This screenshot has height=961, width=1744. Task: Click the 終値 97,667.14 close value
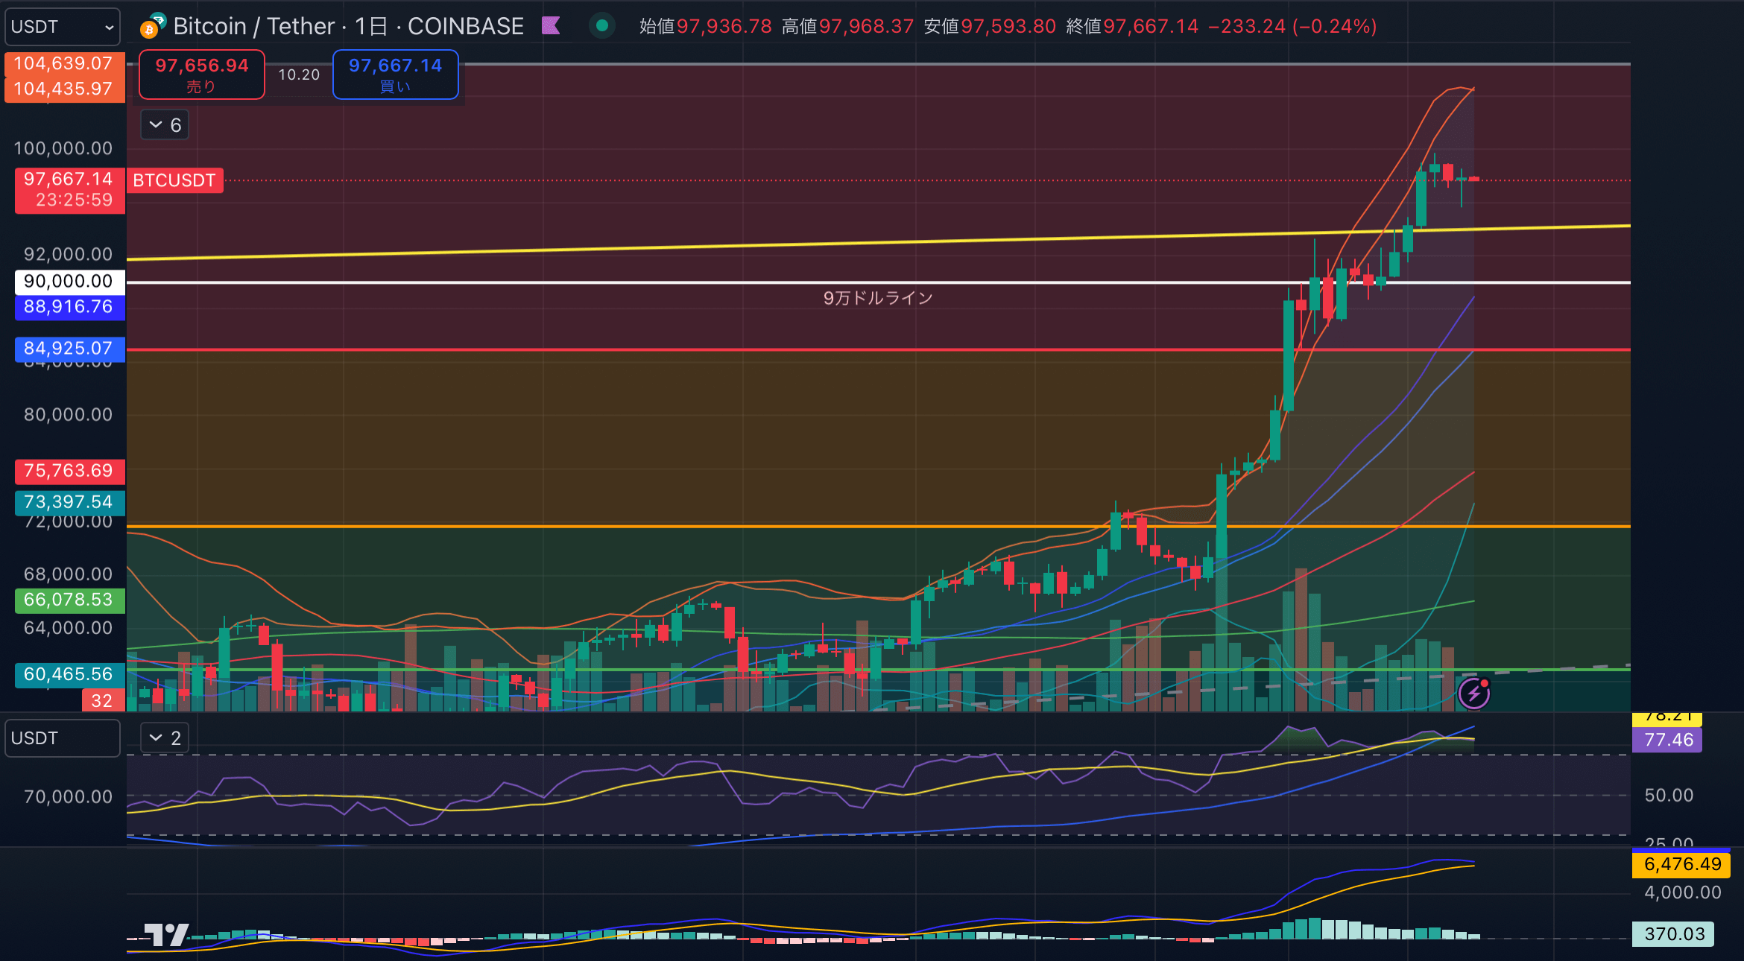(1132, 26)
